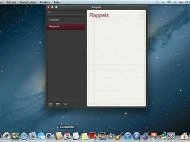
Task: Open the Fenêtre menu
Action: pos(45,2)
